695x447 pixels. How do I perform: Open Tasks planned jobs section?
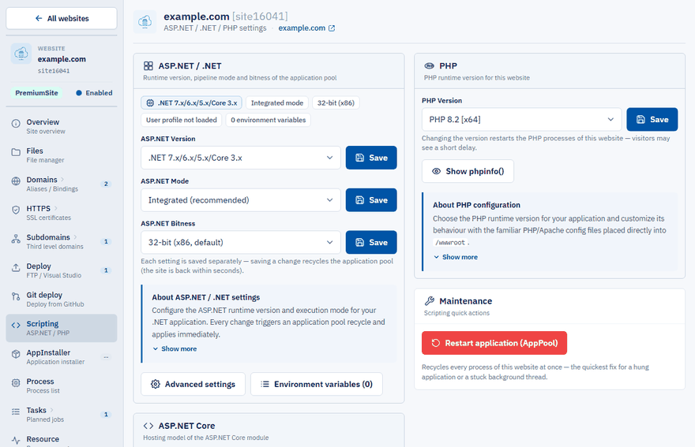pyautogui.click(x=62, y=414)
